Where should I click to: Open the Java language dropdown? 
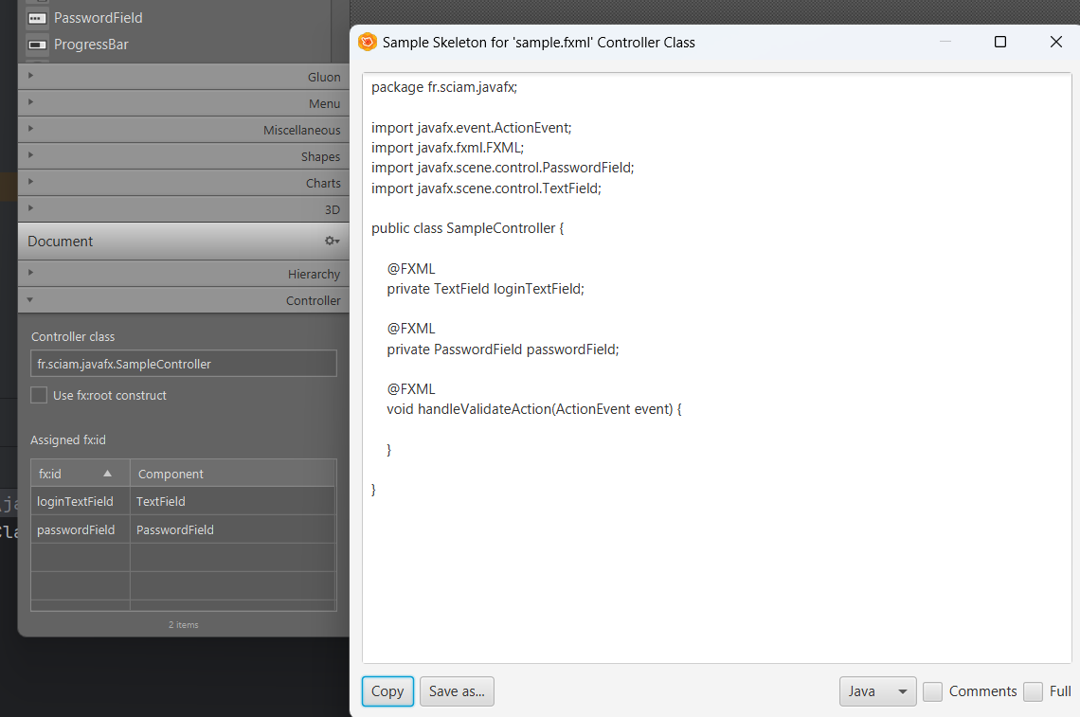877,691
